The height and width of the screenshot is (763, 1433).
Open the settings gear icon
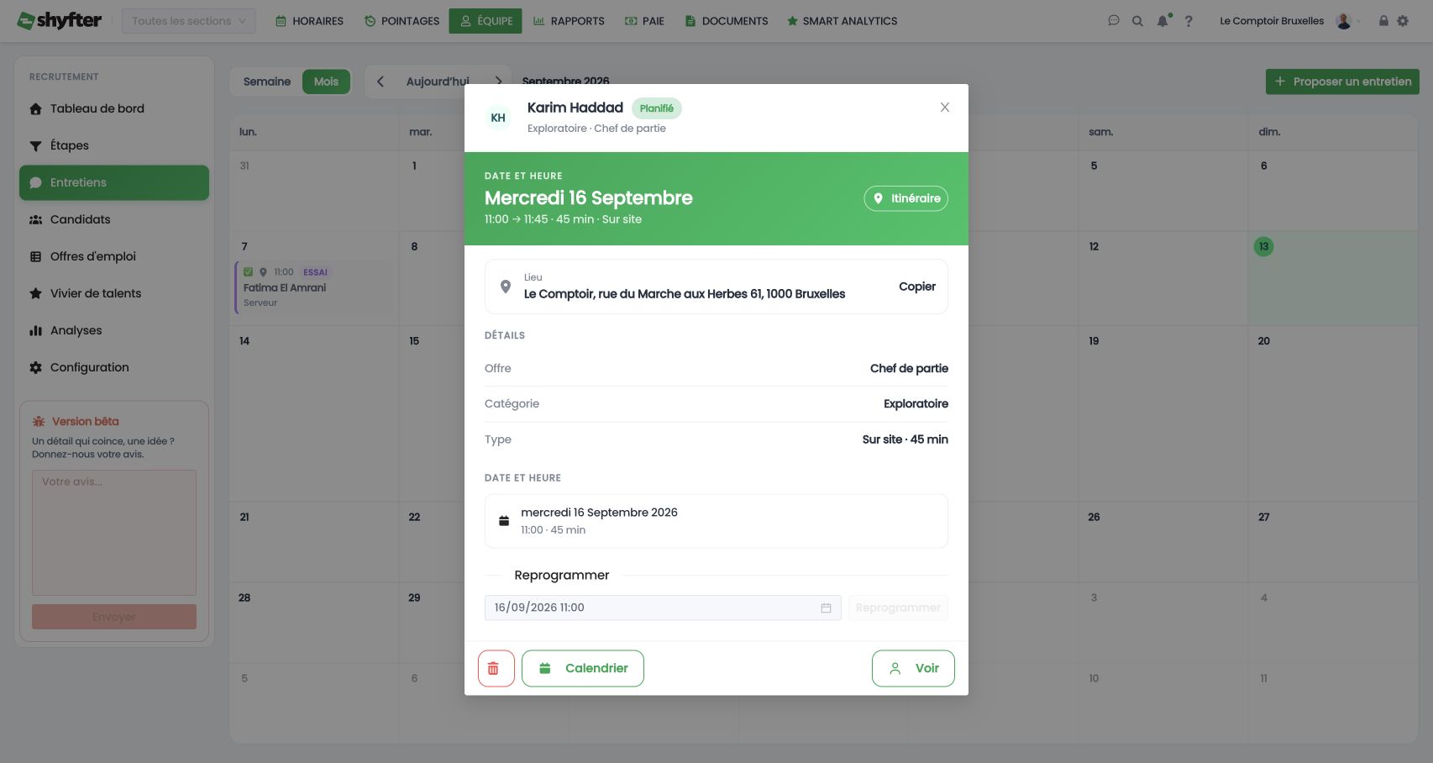[x=1403, y=21]
